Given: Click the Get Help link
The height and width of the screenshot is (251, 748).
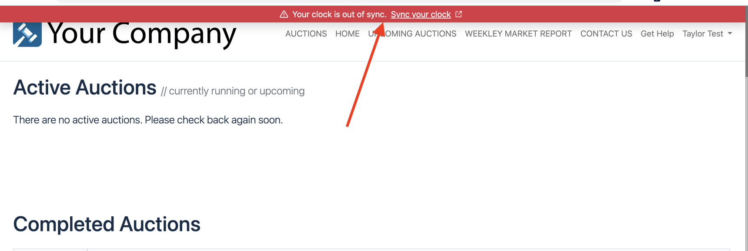Looking at the screenshot, I should pyautogui.click(x=657, y=34).
